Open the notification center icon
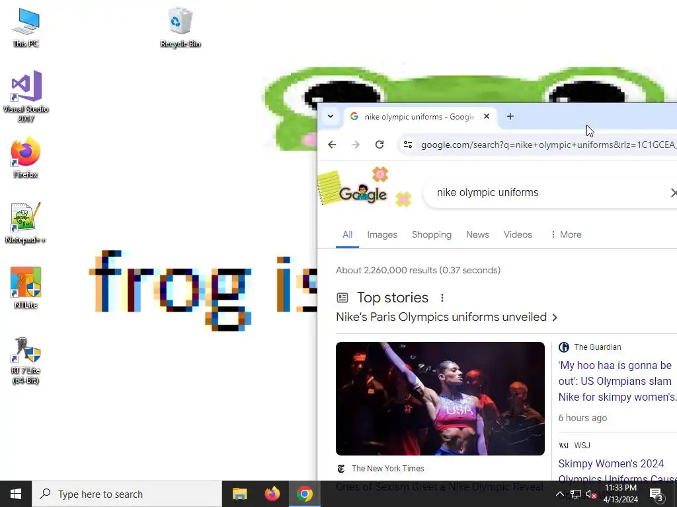This screenshot has width=677, height=507. (x=657, y=494)
